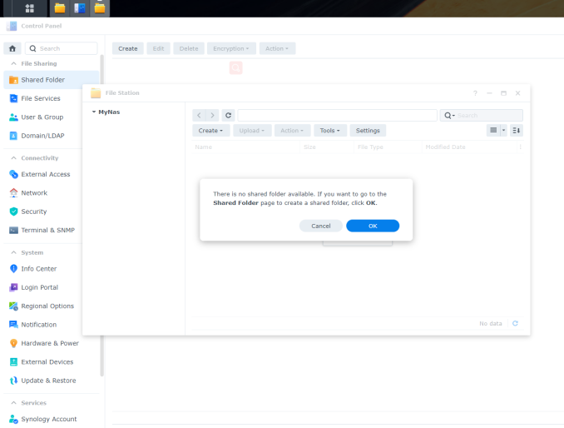Image resolution: width=564 pixels, height=428 pixels.
Task: Click the sort order icon
Action: [x=517, y=131]
